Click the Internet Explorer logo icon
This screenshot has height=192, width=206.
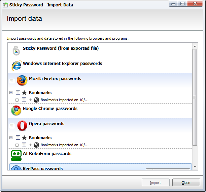tap(16, 65)
